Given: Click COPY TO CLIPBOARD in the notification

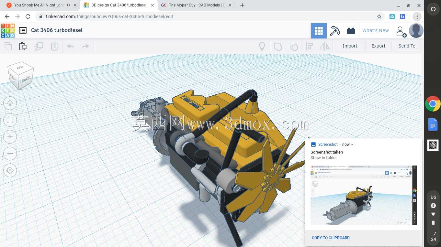Looking at the screenshot, I should click(x=331, y=238).
